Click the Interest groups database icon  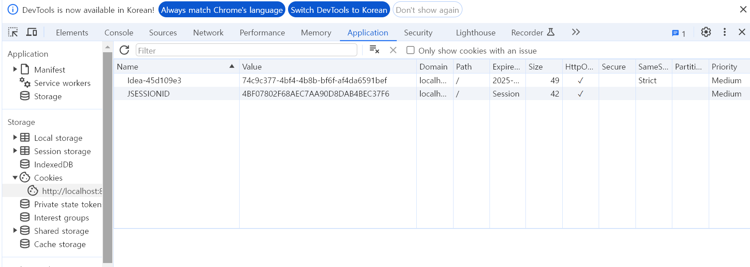pos(25,217)
